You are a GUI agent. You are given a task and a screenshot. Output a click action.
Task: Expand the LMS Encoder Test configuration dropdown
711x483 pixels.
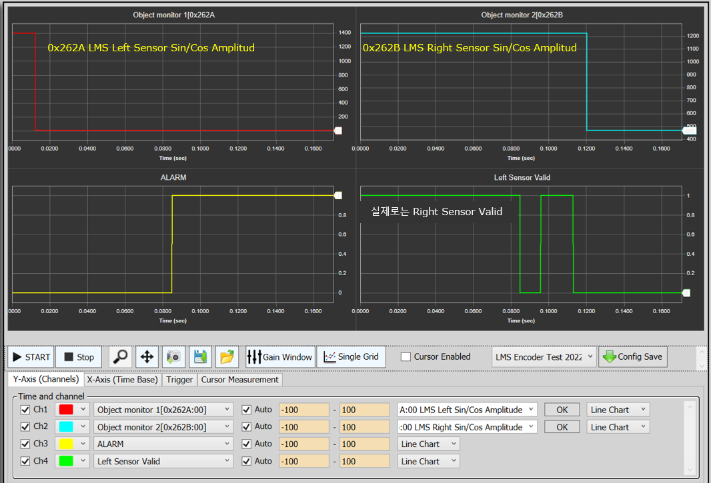(x=544, y=357)
